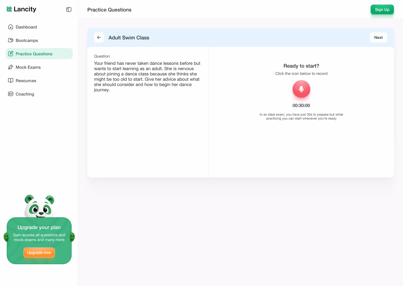Collapse the sidebar using panel toggle icon
Screen dimensions: 403x286
pos(69,9)
